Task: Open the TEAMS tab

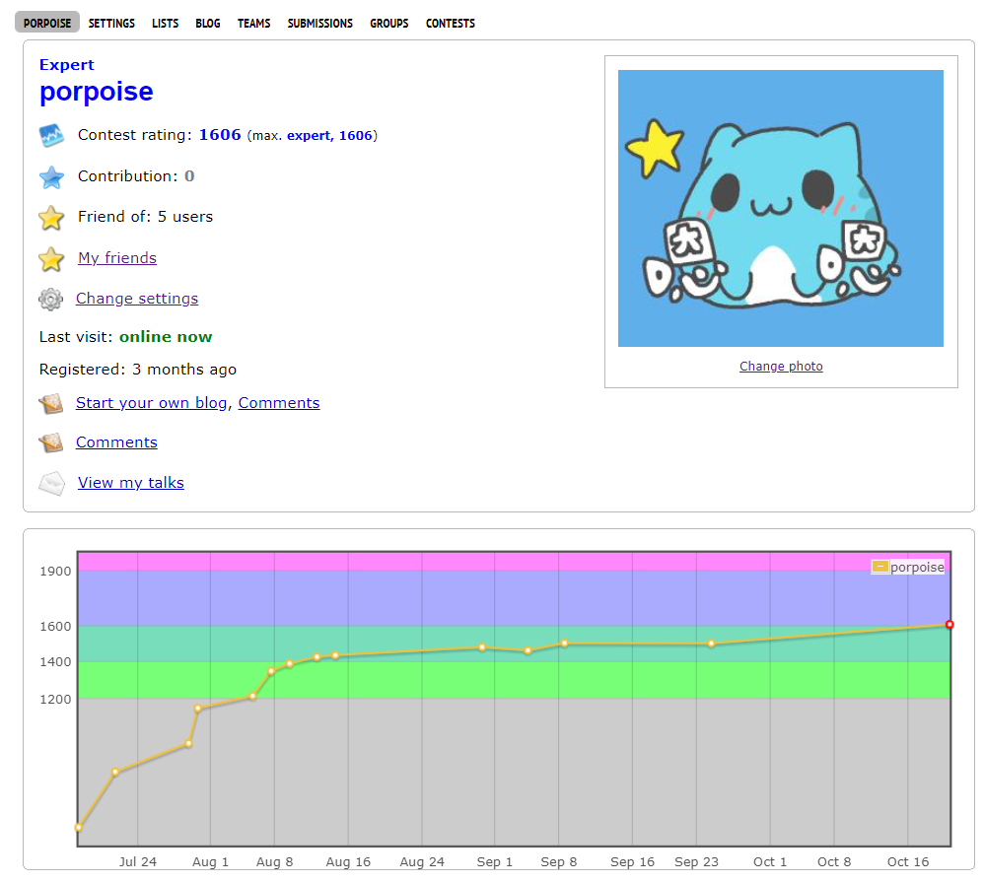Action: point(253,24)
